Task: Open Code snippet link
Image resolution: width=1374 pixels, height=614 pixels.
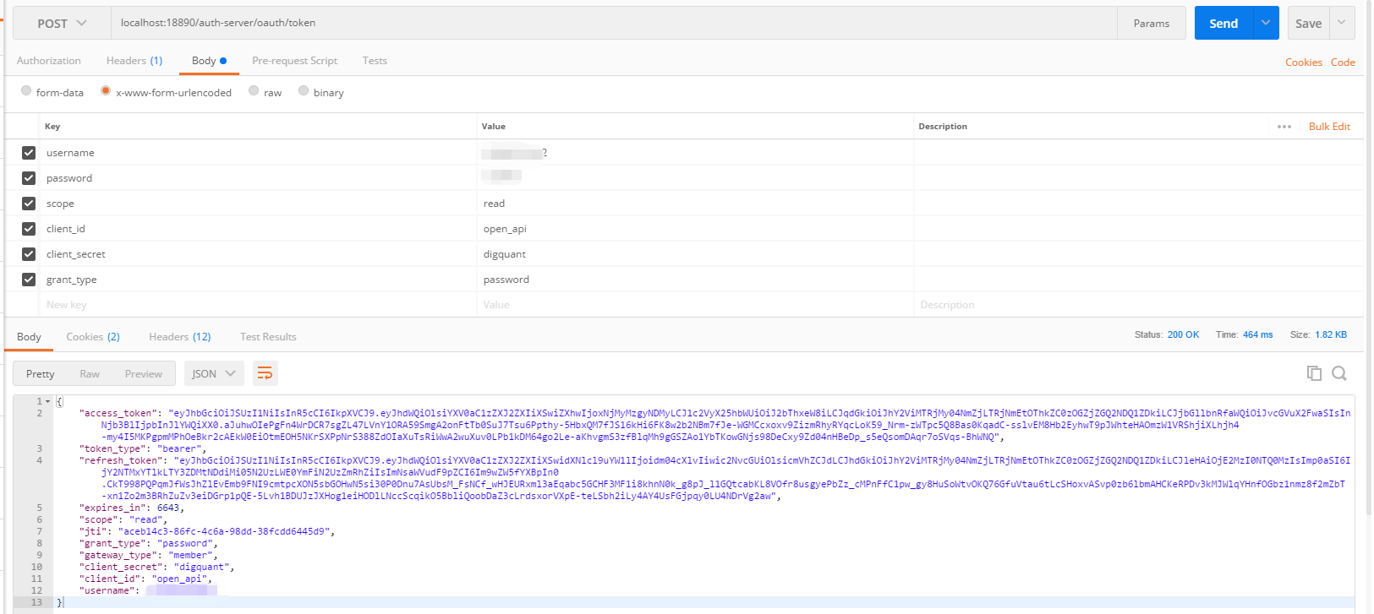Action: click(x=1343, y=62)
